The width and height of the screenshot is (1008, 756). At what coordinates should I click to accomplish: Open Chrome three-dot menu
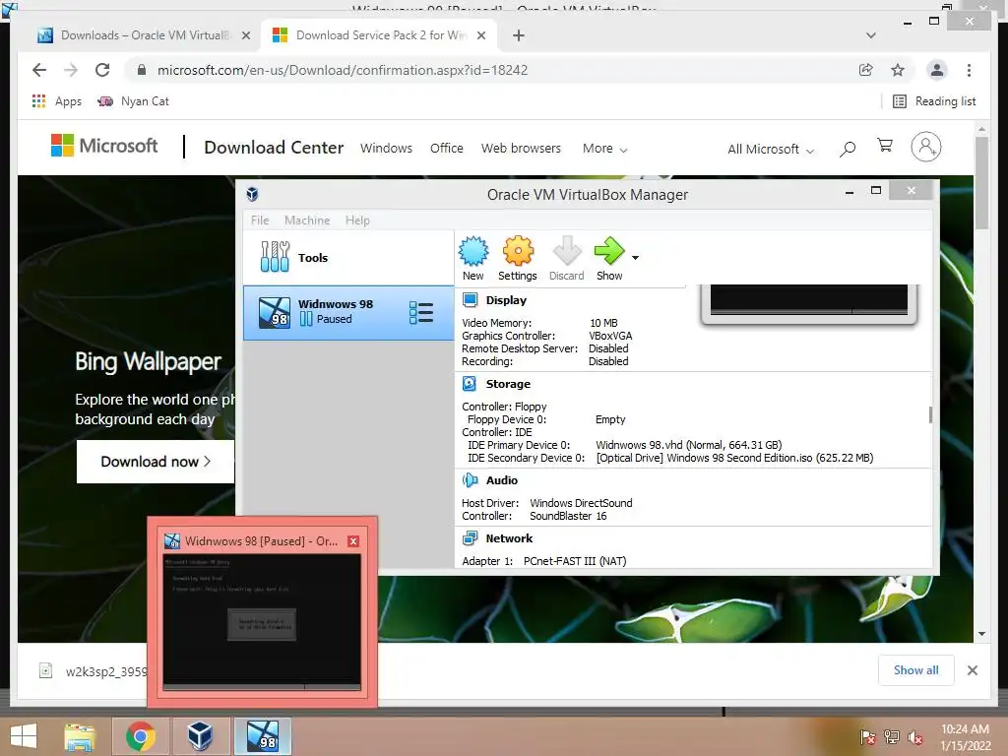(x=969, y=70)
